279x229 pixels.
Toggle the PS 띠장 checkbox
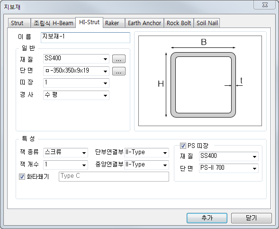click(183, 146)
